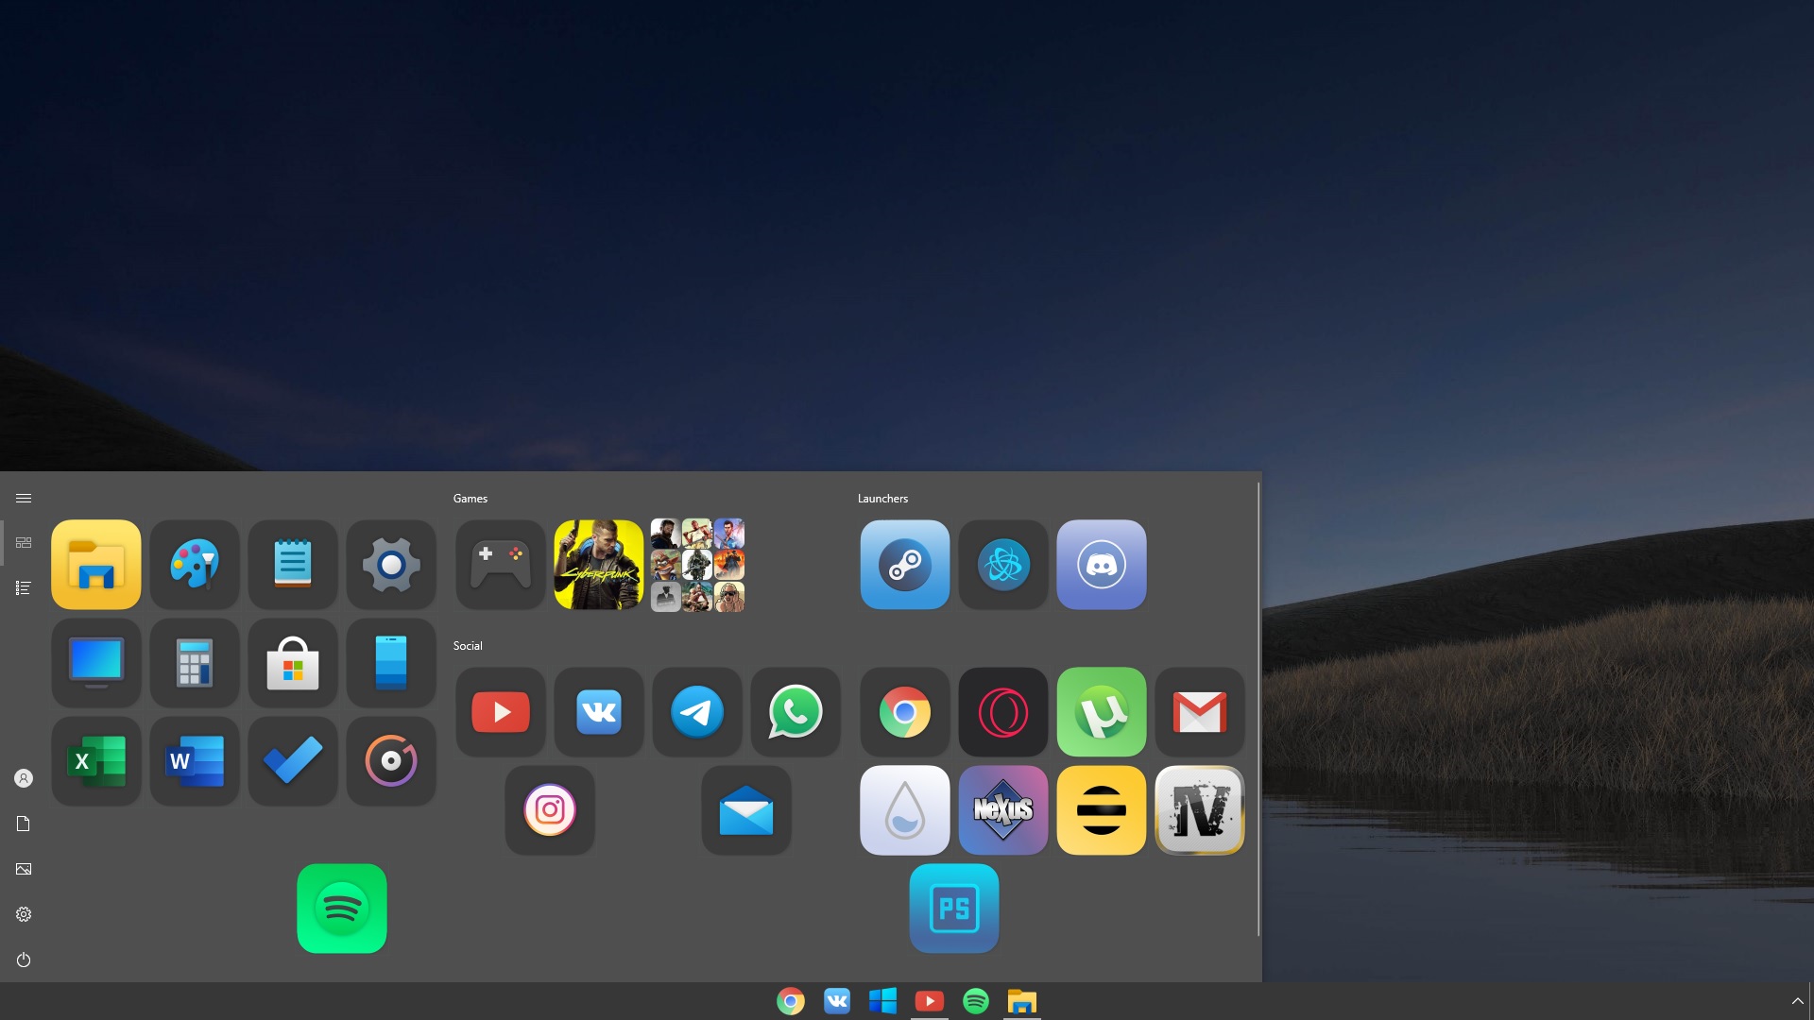The width and height of the screenshot is (1814, 1020).
Task: Click the Start menu scrollbar
Action: pos(1258,708)
